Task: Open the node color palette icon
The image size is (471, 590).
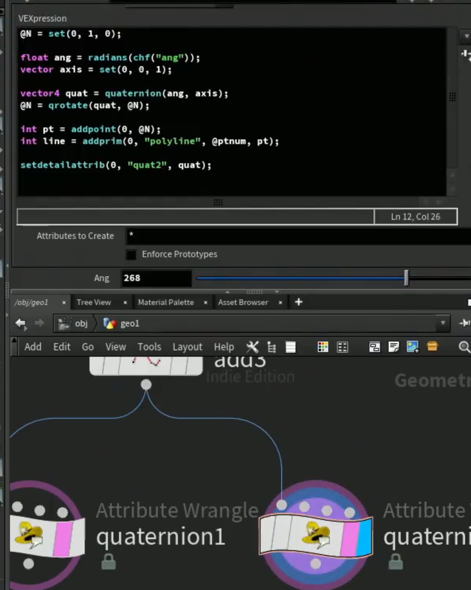Action: 323,347
